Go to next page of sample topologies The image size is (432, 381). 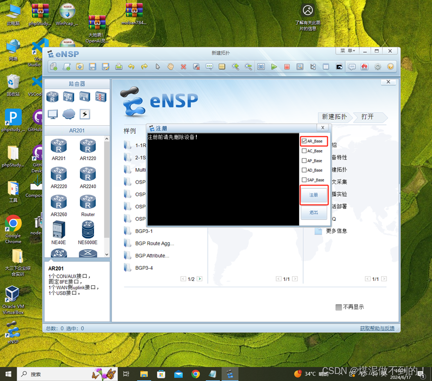pyautogui.click(x=200, y=279)
